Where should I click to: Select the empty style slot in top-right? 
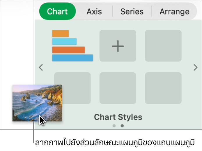point(163,46)
